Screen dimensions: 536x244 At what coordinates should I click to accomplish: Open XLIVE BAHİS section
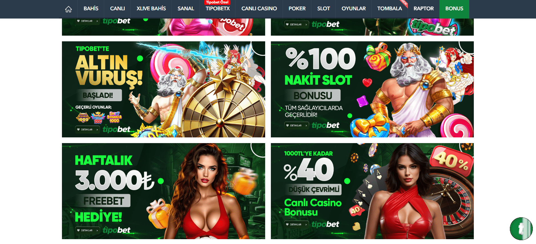tap(151, 9)
